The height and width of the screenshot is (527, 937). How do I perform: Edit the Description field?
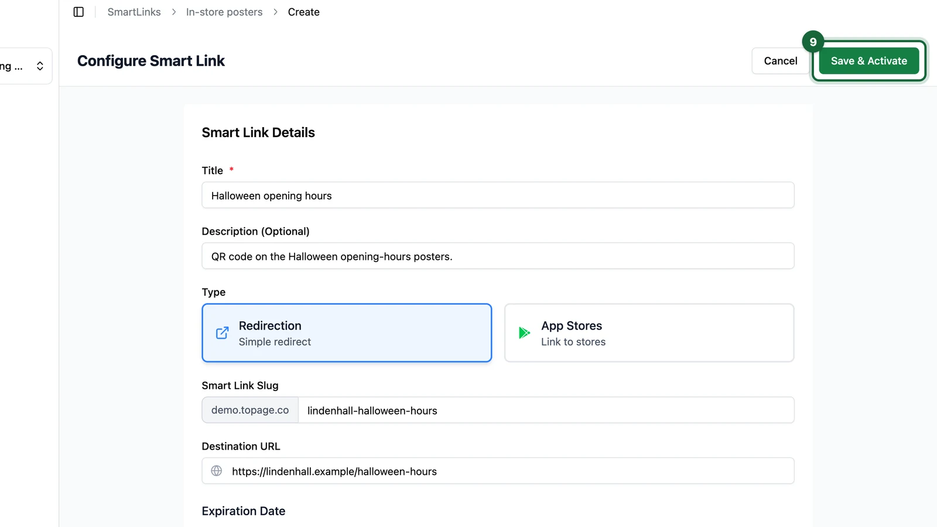click(498, 256)
